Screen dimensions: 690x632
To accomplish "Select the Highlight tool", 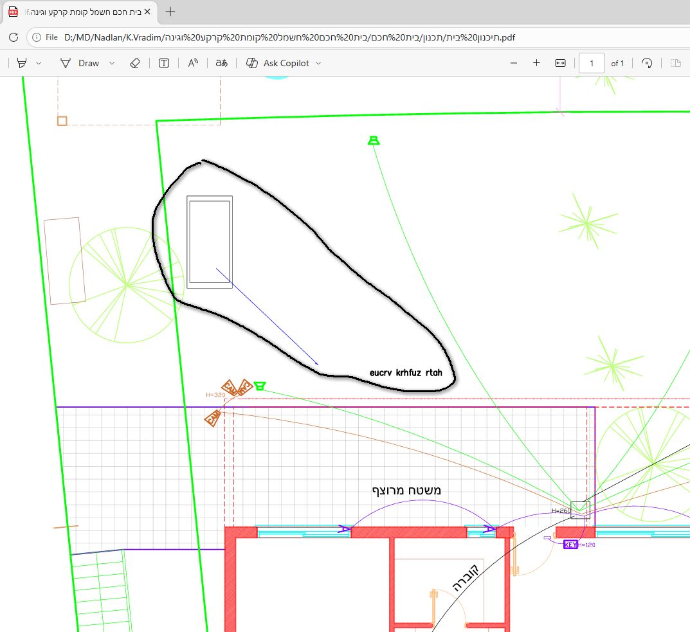I will click(22, 63).
